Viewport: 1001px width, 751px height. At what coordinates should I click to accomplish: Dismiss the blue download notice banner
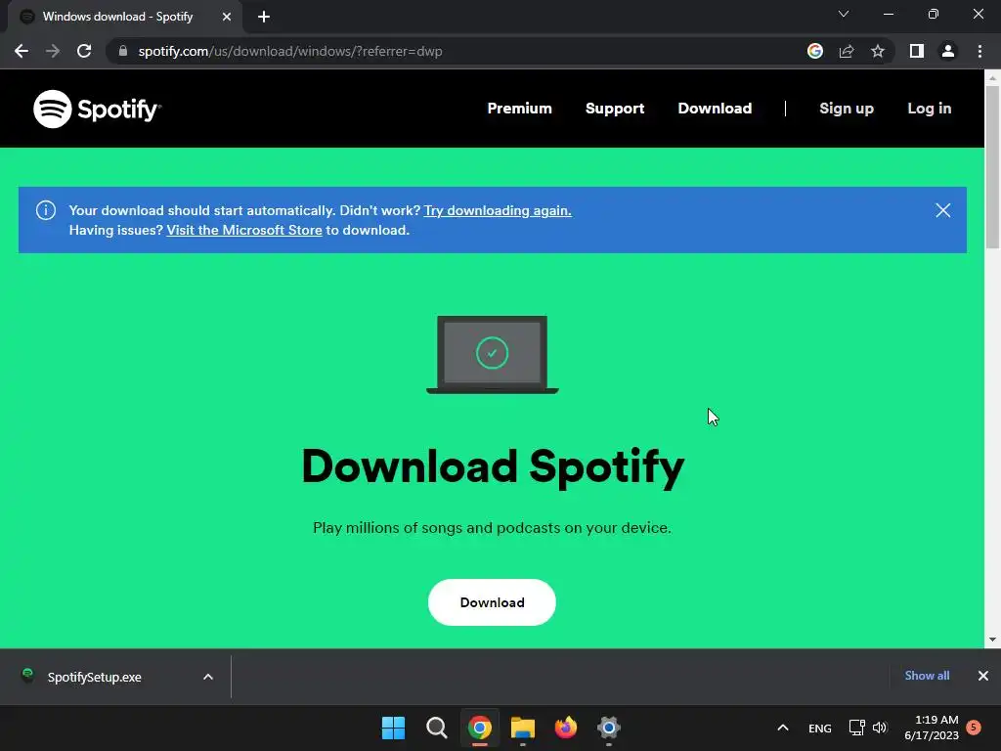point(943,210)
